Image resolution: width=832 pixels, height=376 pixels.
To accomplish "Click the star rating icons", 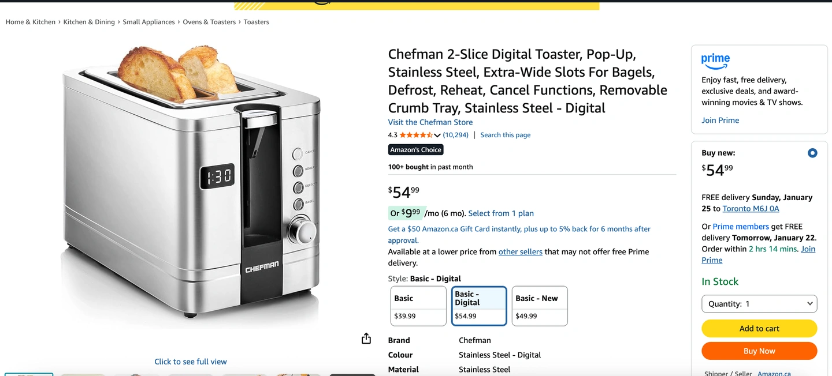I will point(416,135).
